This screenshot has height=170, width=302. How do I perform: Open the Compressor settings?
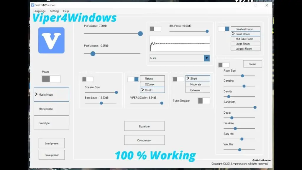click(145, 140)
